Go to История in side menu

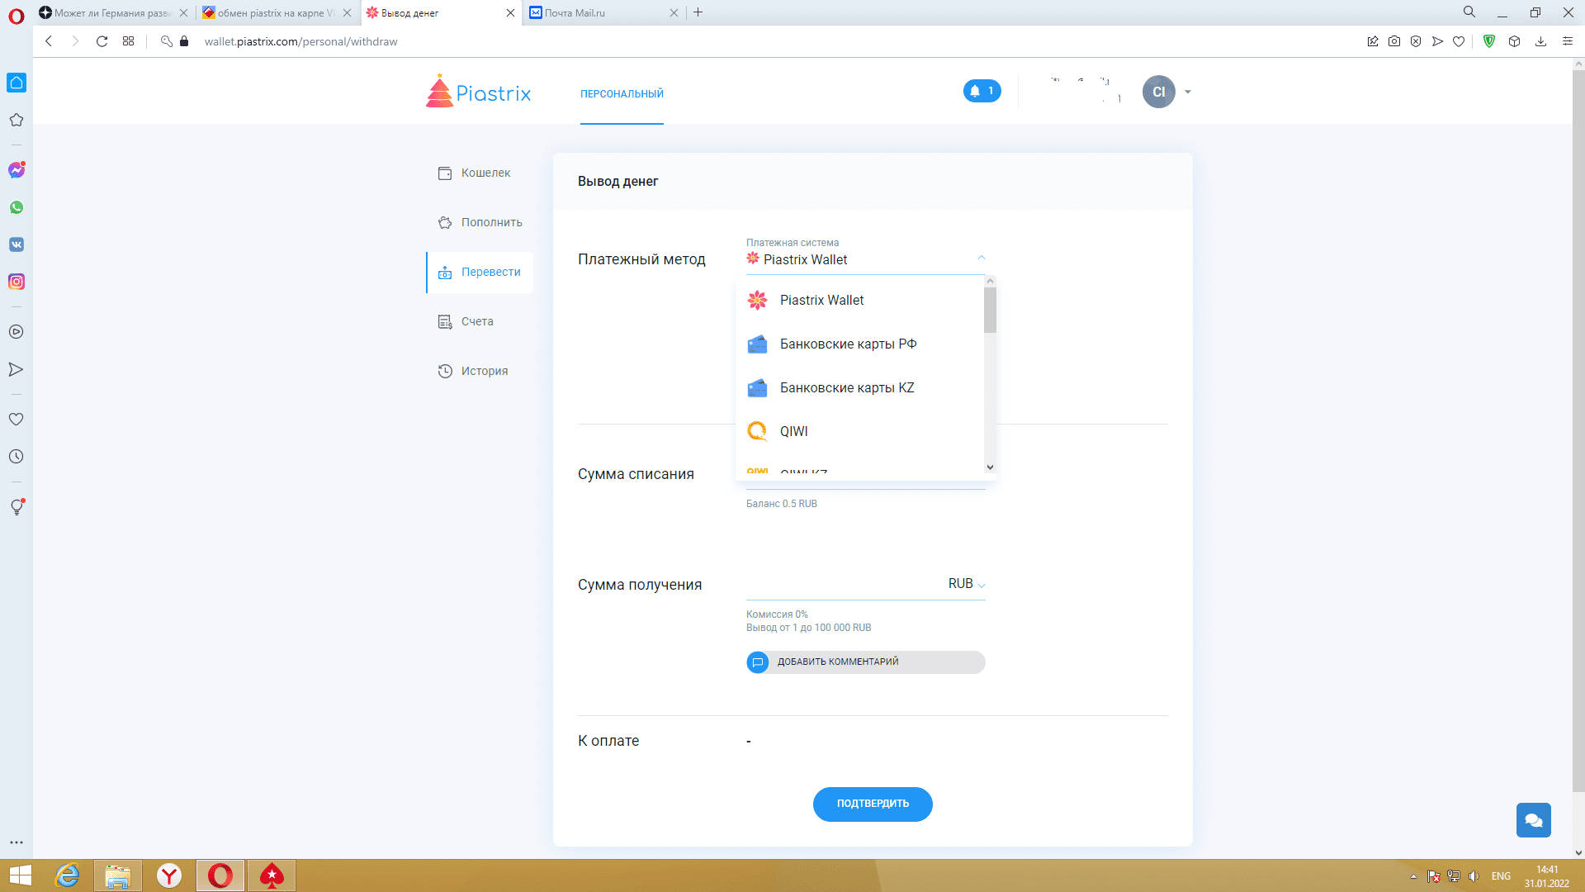coord(480,372)
